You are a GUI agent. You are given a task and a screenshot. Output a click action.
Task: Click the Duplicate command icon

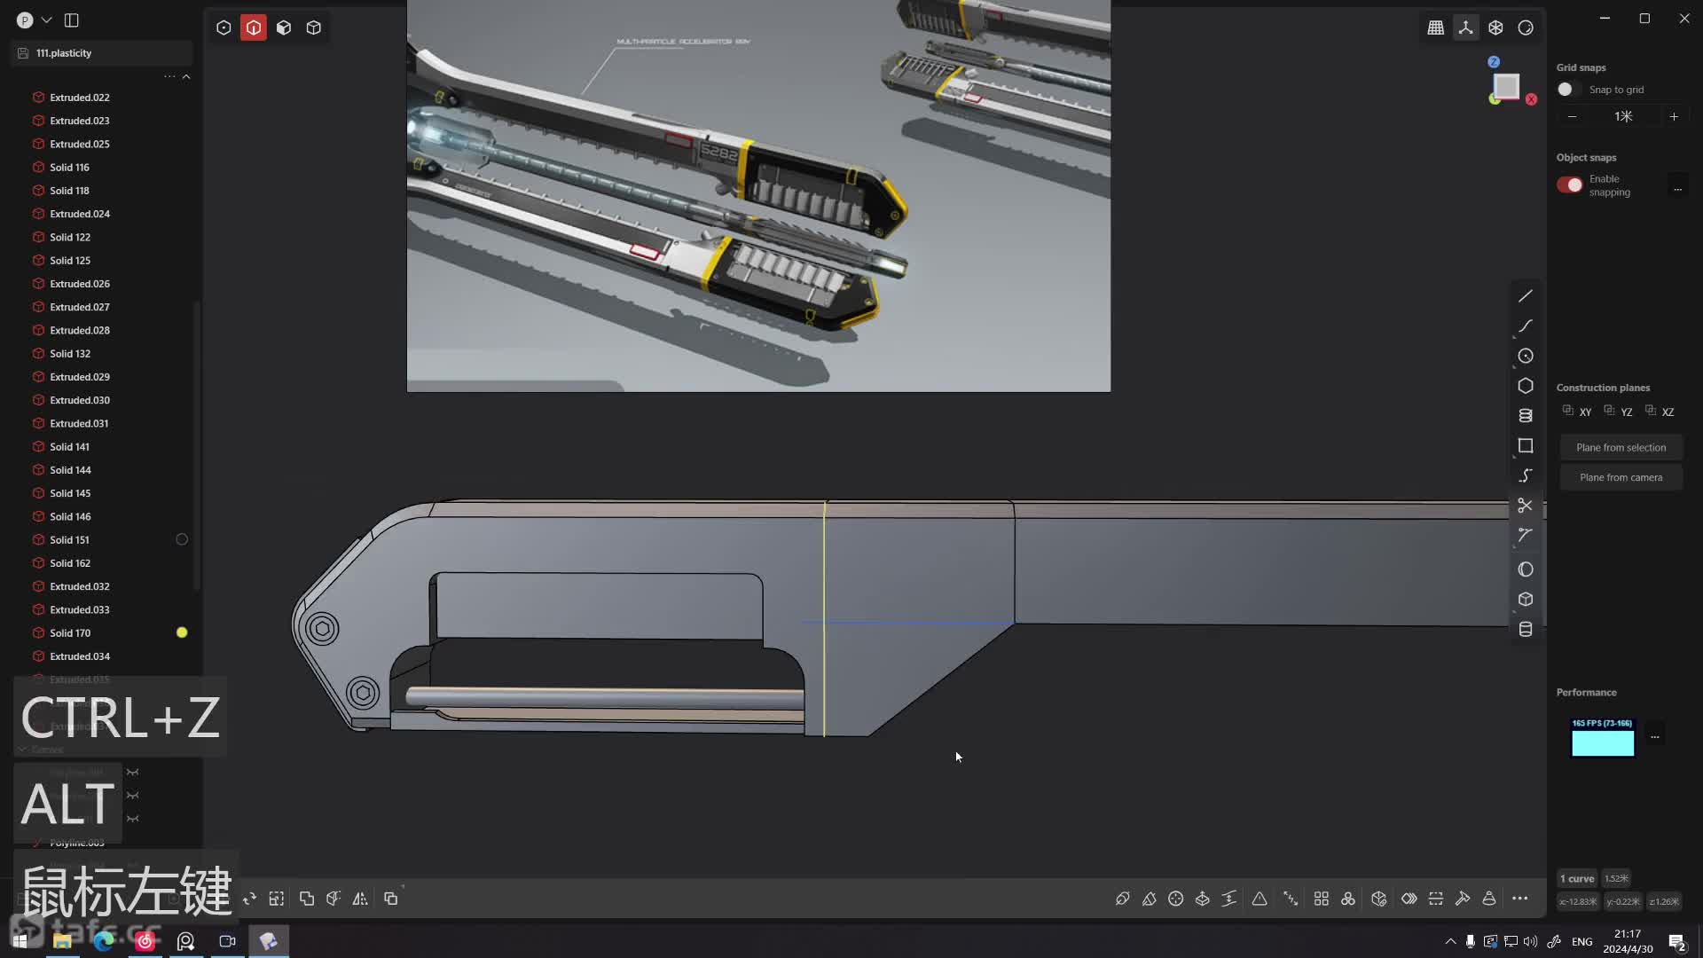click(391, 899)
